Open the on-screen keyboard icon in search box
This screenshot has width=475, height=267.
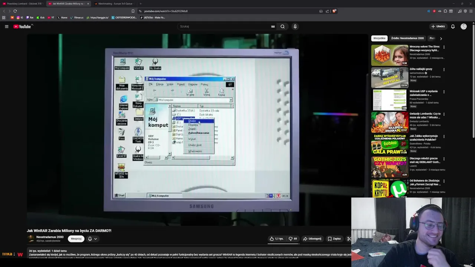(273, 26)
